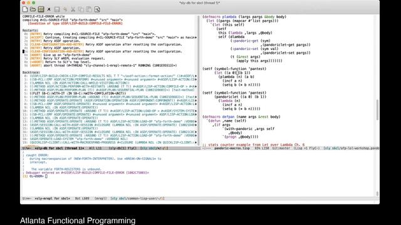Click the Cut scissors toolbar icon
The image size is (401, 225).
click(73, 9)
